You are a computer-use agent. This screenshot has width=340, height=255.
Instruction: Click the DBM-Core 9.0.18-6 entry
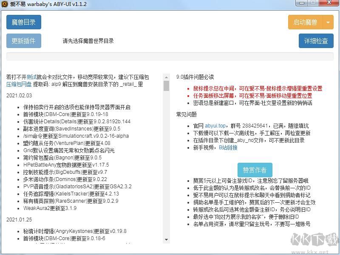(x=64, y=238)
